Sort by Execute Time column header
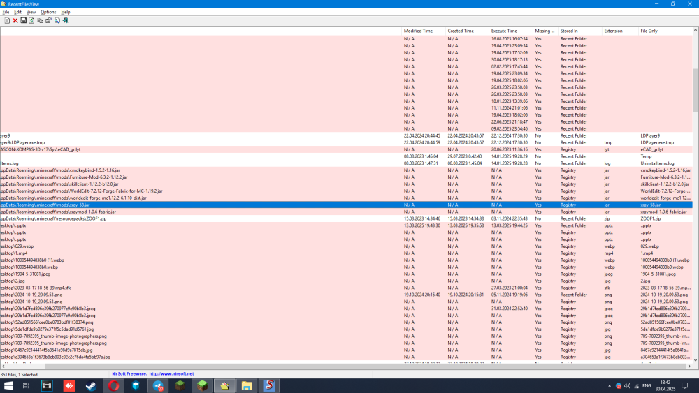The width and height of the screenshot is (699, 393). [x=511, y=31]
